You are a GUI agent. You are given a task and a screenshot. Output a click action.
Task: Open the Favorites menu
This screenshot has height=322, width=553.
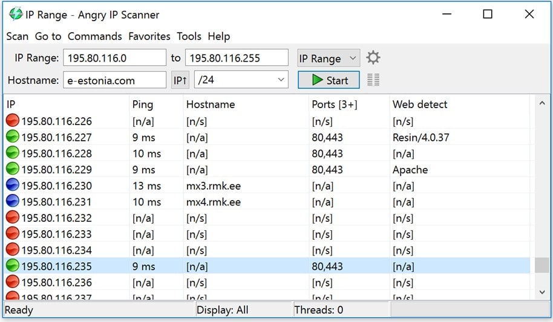(149, 36)
